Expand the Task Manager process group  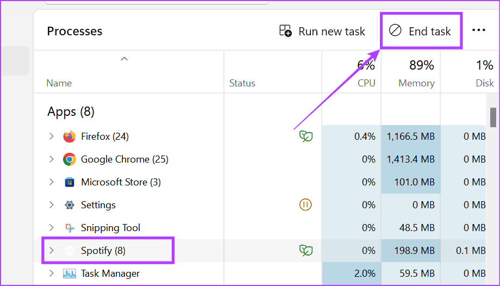click(x=51, y=273)
